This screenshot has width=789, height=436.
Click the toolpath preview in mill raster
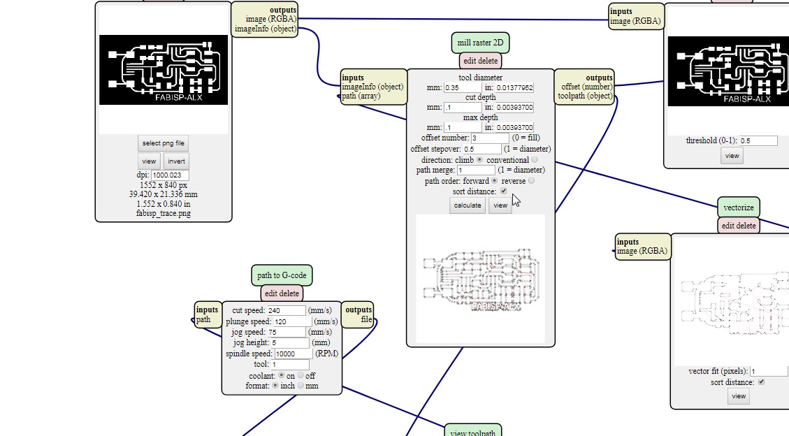[x=481, y=279]
